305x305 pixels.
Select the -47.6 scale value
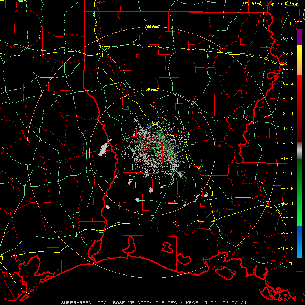[x=287, y=189]
